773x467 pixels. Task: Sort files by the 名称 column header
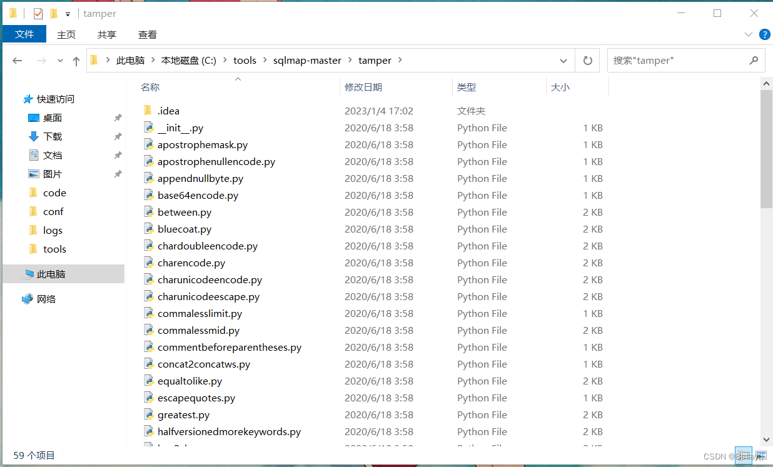coord(150,88)
